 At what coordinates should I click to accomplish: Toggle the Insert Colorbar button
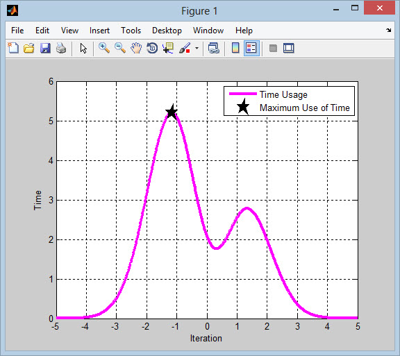click(x=235, y=48)
